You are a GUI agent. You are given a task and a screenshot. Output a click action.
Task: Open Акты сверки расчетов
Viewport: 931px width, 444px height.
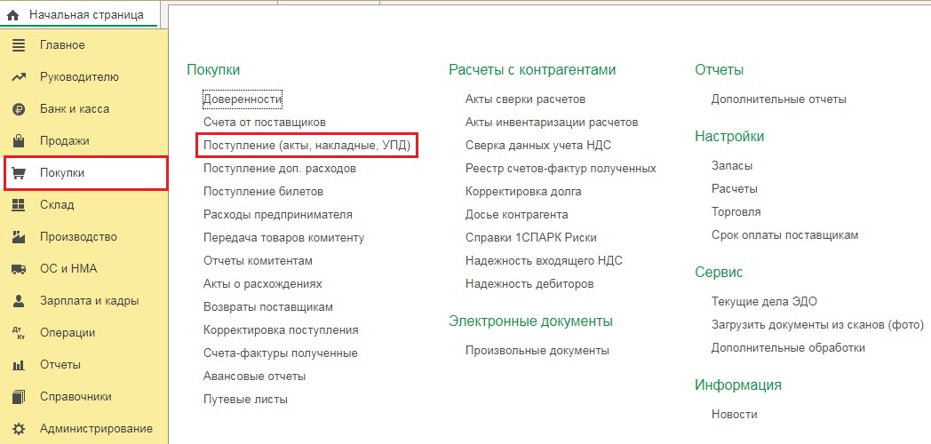526,99
